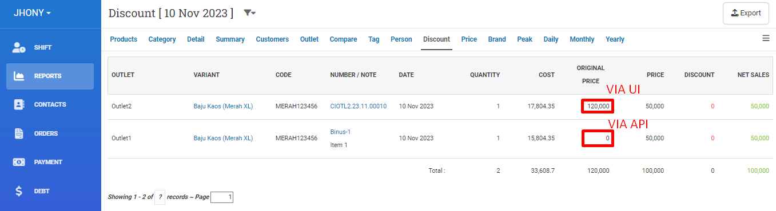This screenshot has width=776, height=211.
Task: Switch to the Products tab
Action: [x=124, y=39]
